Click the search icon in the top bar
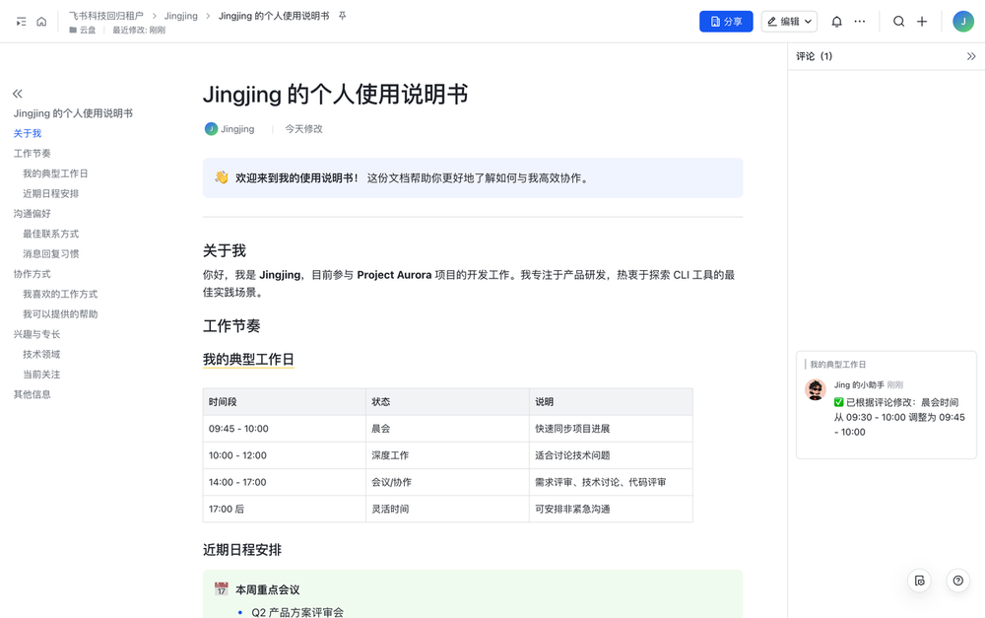Screen dimensions: 985x618 (898, 21)
